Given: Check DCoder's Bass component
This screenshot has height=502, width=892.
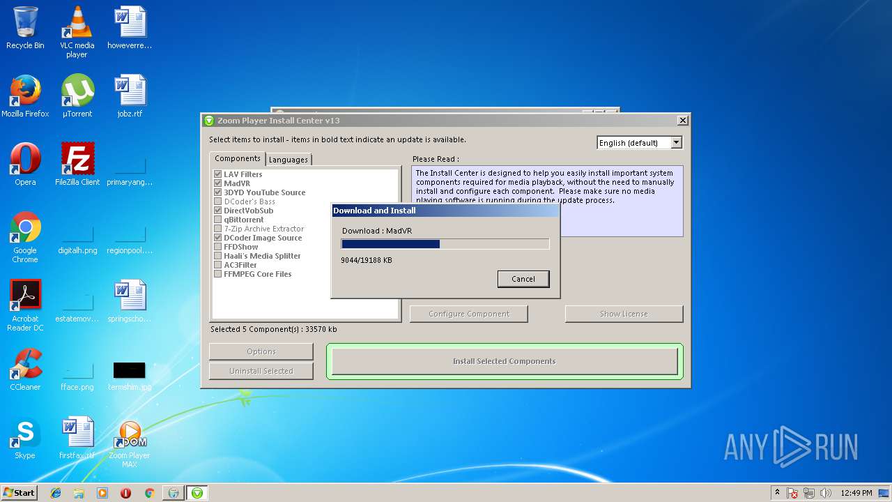Looking at the screenshot, I should click(x=218, y=201).
